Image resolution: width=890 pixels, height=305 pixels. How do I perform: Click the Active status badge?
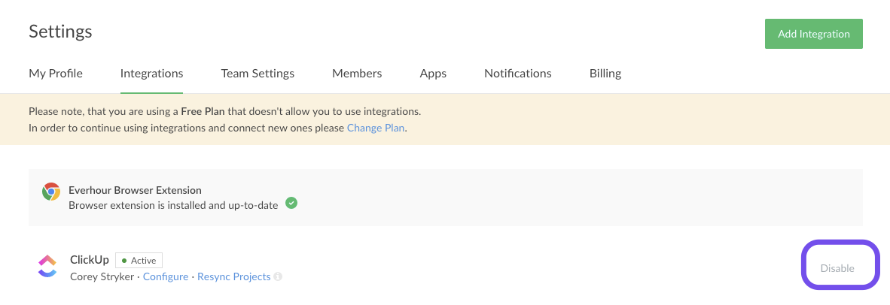tap(139, 261)
